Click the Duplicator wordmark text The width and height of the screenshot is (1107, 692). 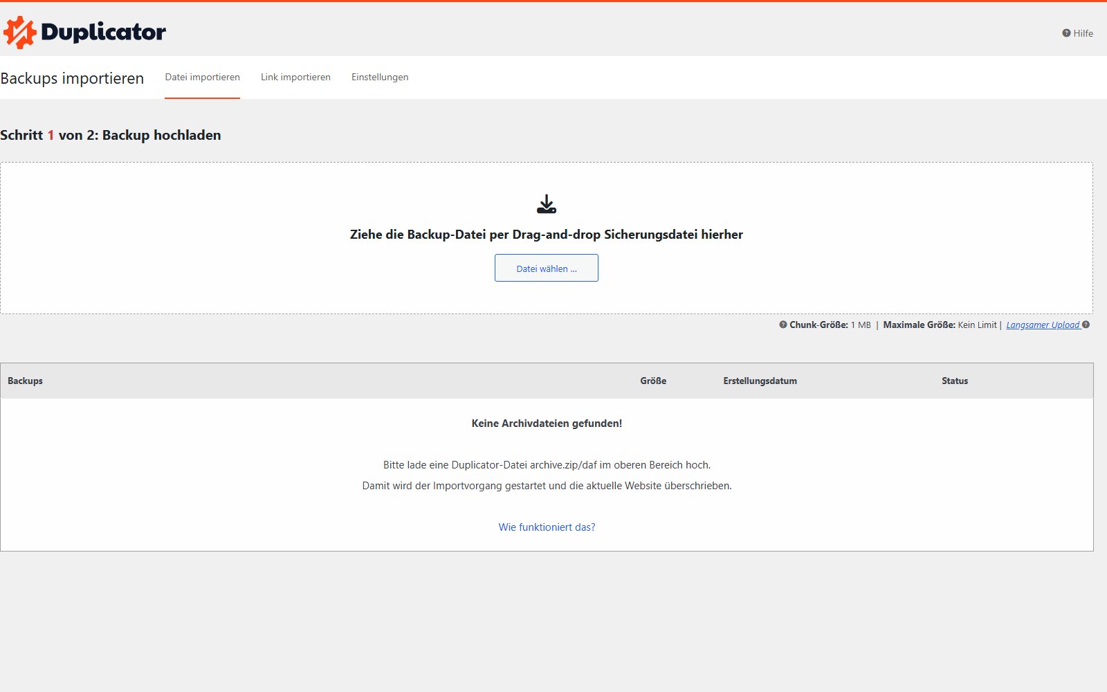104,33
